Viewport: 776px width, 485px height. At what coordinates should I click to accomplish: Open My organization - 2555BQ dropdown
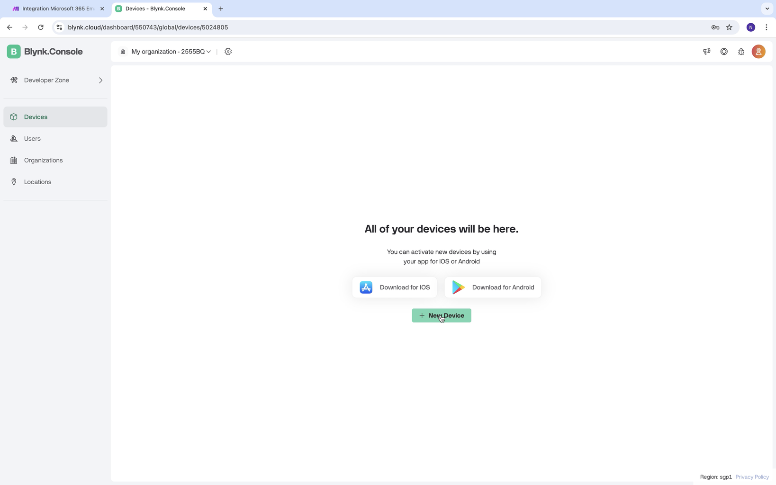pos(171,52)
